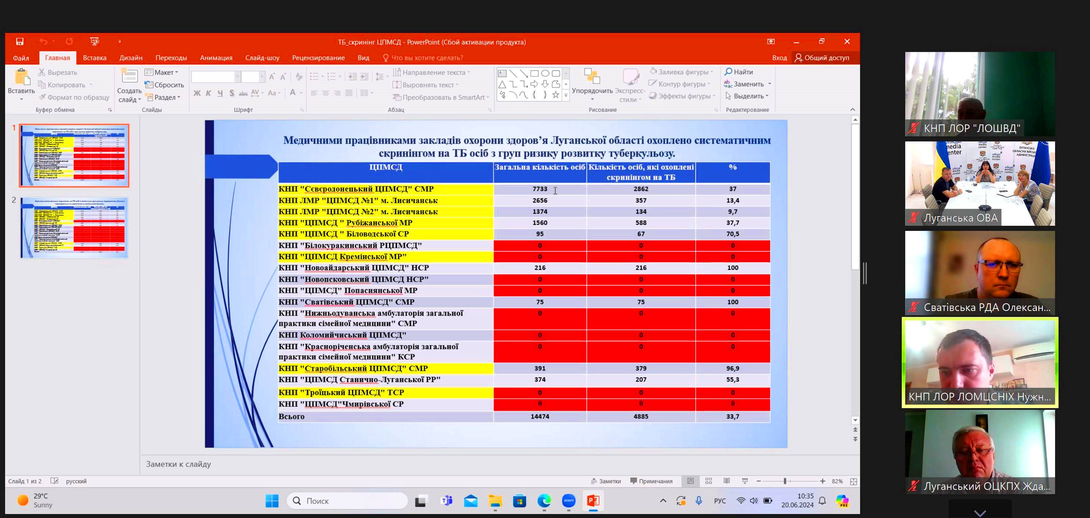Click Заменить replace button
1090x518 pixels.
pyautogui.click(x=747, y=84)
